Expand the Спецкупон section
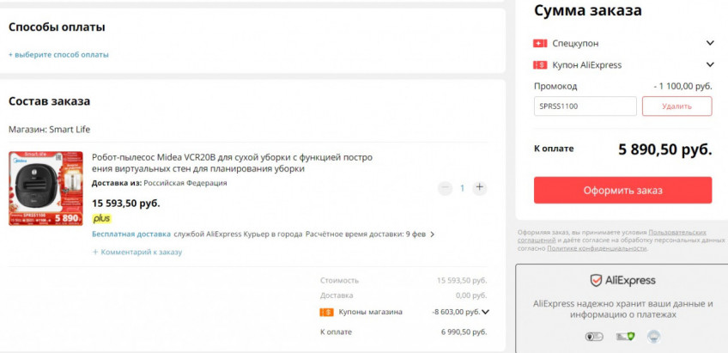The height and width of the screenshot is (353, 728). pos(710,43)
